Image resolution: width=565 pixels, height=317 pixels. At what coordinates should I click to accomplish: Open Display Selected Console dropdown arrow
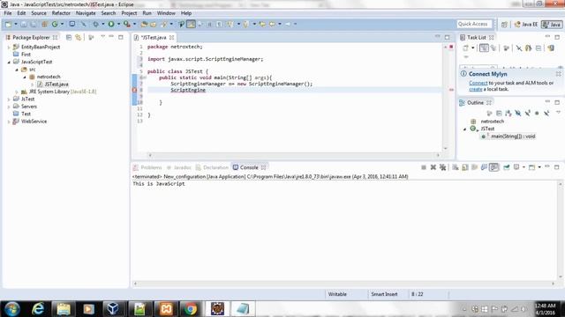524,167
